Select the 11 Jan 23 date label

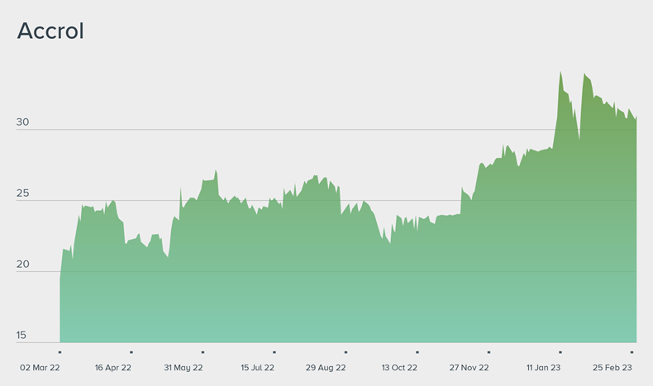[544, 367]
